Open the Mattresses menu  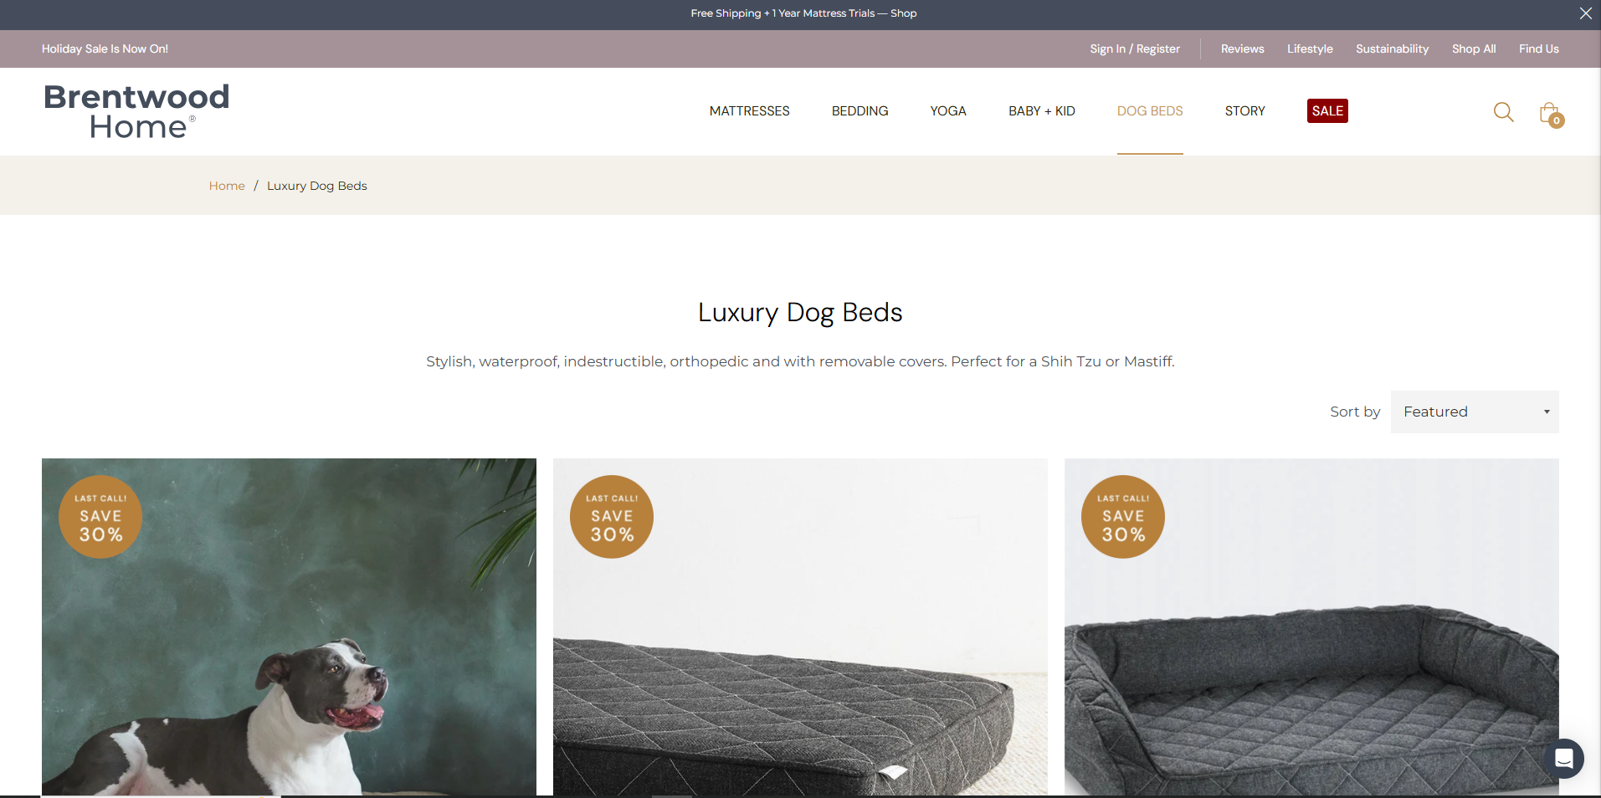point(749,111)
